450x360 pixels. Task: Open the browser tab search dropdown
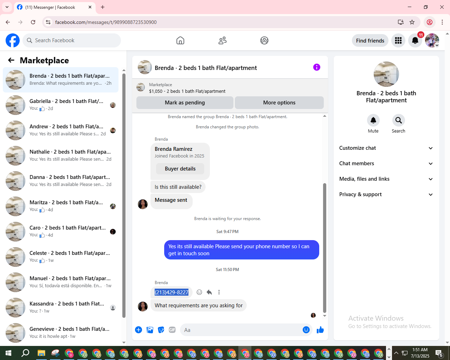click(7, 7)
